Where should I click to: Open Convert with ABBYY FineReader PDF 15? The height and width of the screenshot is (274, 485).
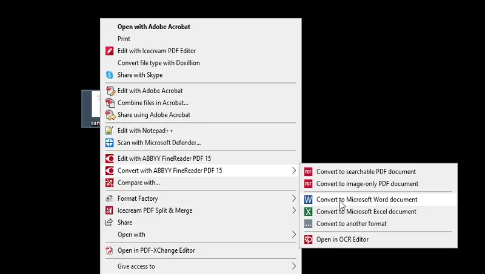point(201,171)
